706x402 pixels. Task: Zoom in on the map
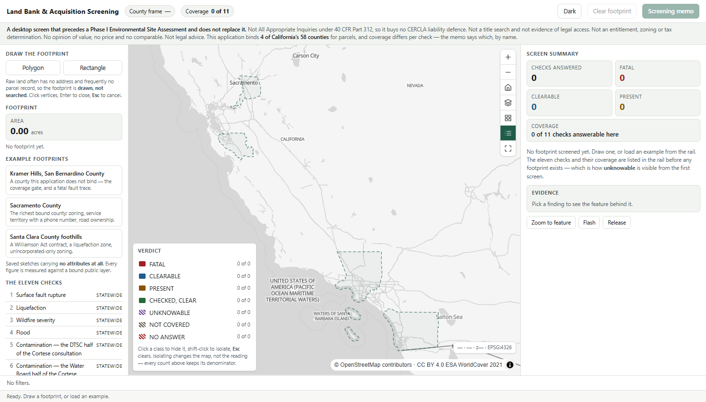point(508,57)
